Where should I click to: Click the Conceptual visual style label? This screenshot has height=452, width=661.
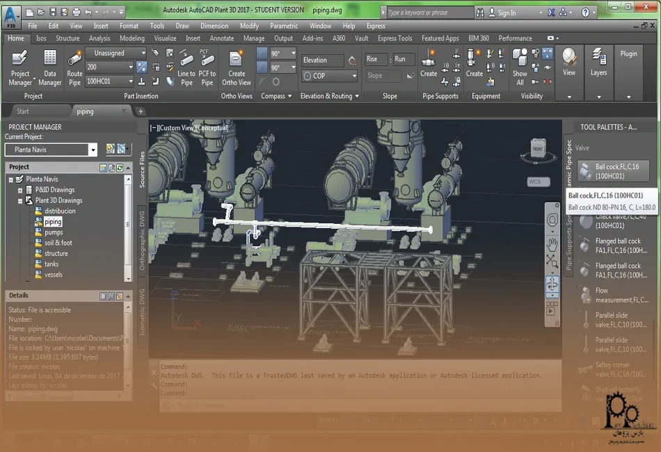point(212,128)
